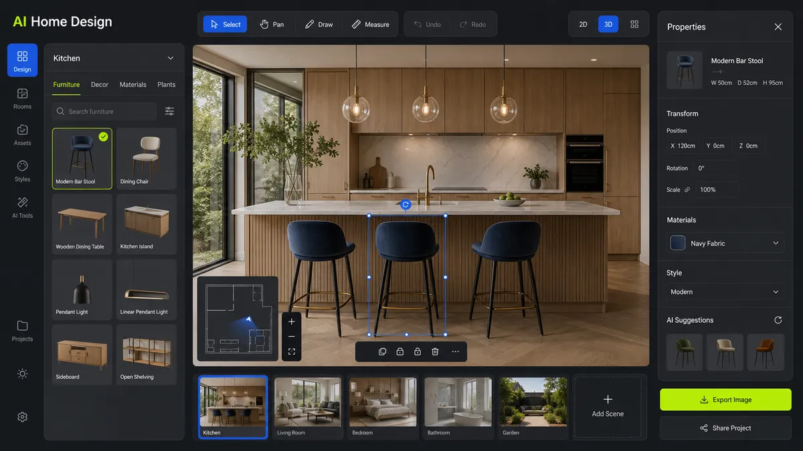The height and width of the screenshot is (451, 803).
Task: Select the Pendant Light furniture card
Action: coord(82,289)
